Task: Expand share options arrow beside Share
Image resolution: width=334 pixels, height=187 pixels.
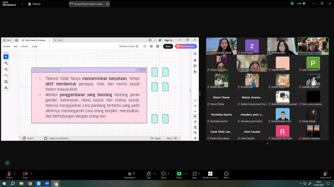Action: point(186,173)
